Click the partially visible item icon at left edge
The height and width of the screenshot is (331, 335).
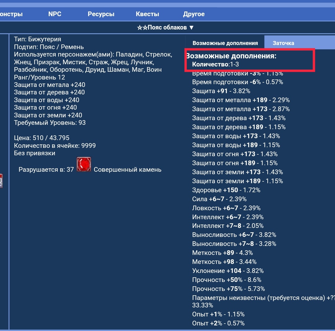(1, 181)
